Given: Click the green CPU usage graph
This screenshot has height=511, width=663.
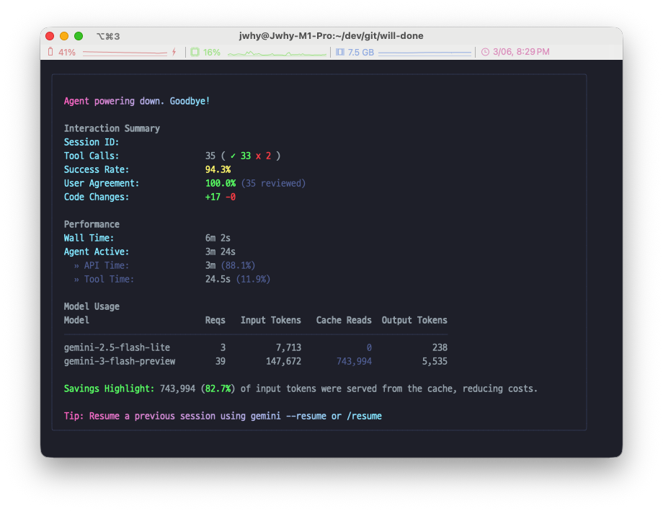Looking at the screenshot, I should 277,53.
